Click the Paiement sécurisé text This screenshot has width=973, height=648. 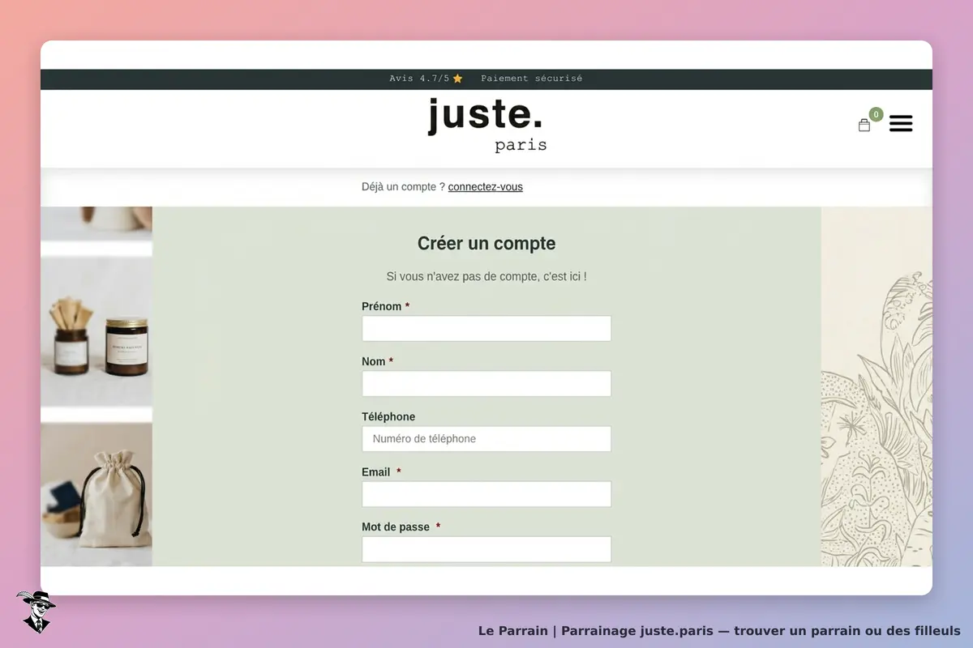point(532,79)
